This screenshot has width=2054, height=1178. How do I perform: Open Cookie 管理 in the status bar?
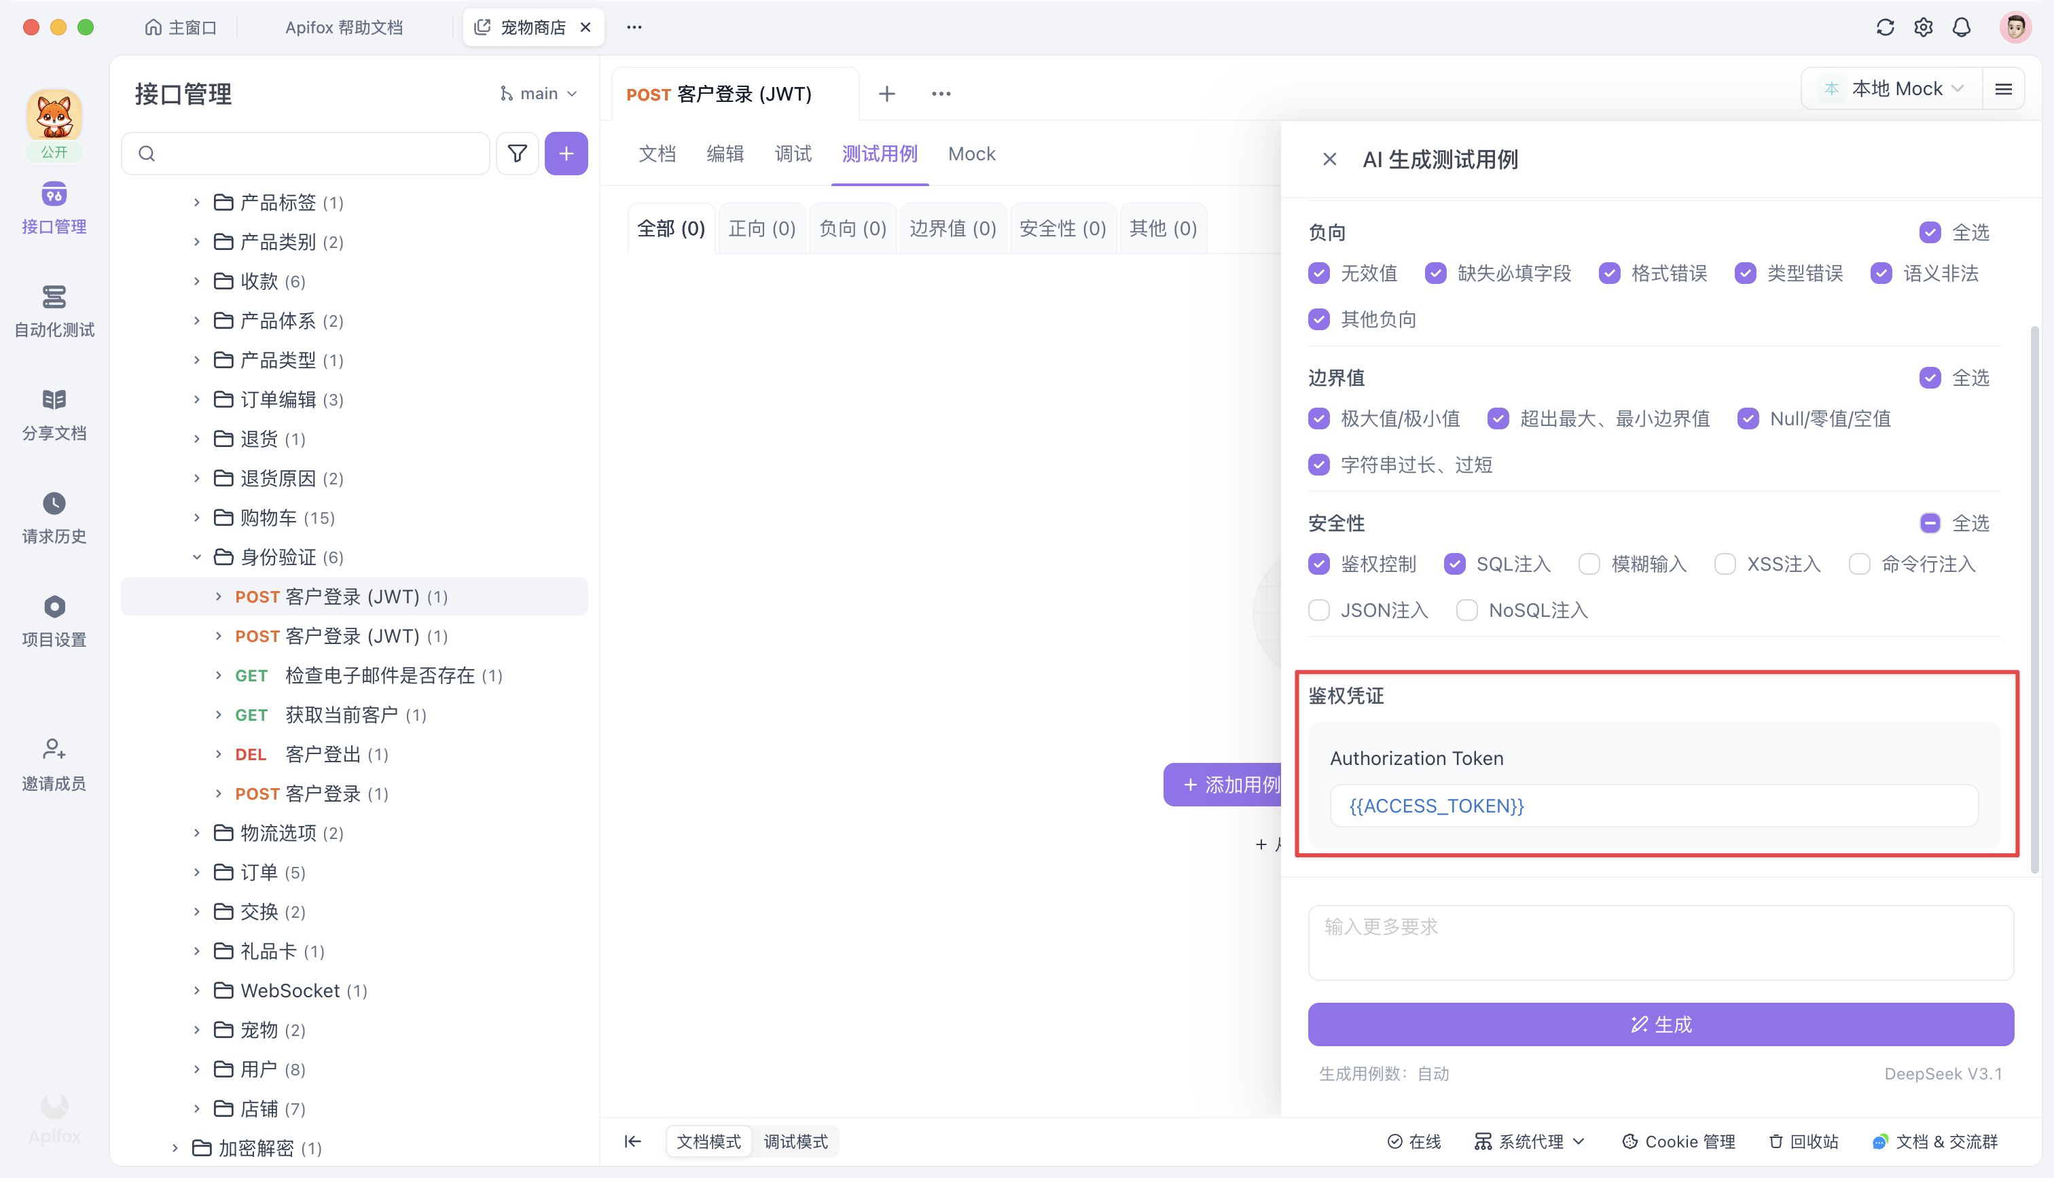pyautogui.click(x=1679, y=1141)
